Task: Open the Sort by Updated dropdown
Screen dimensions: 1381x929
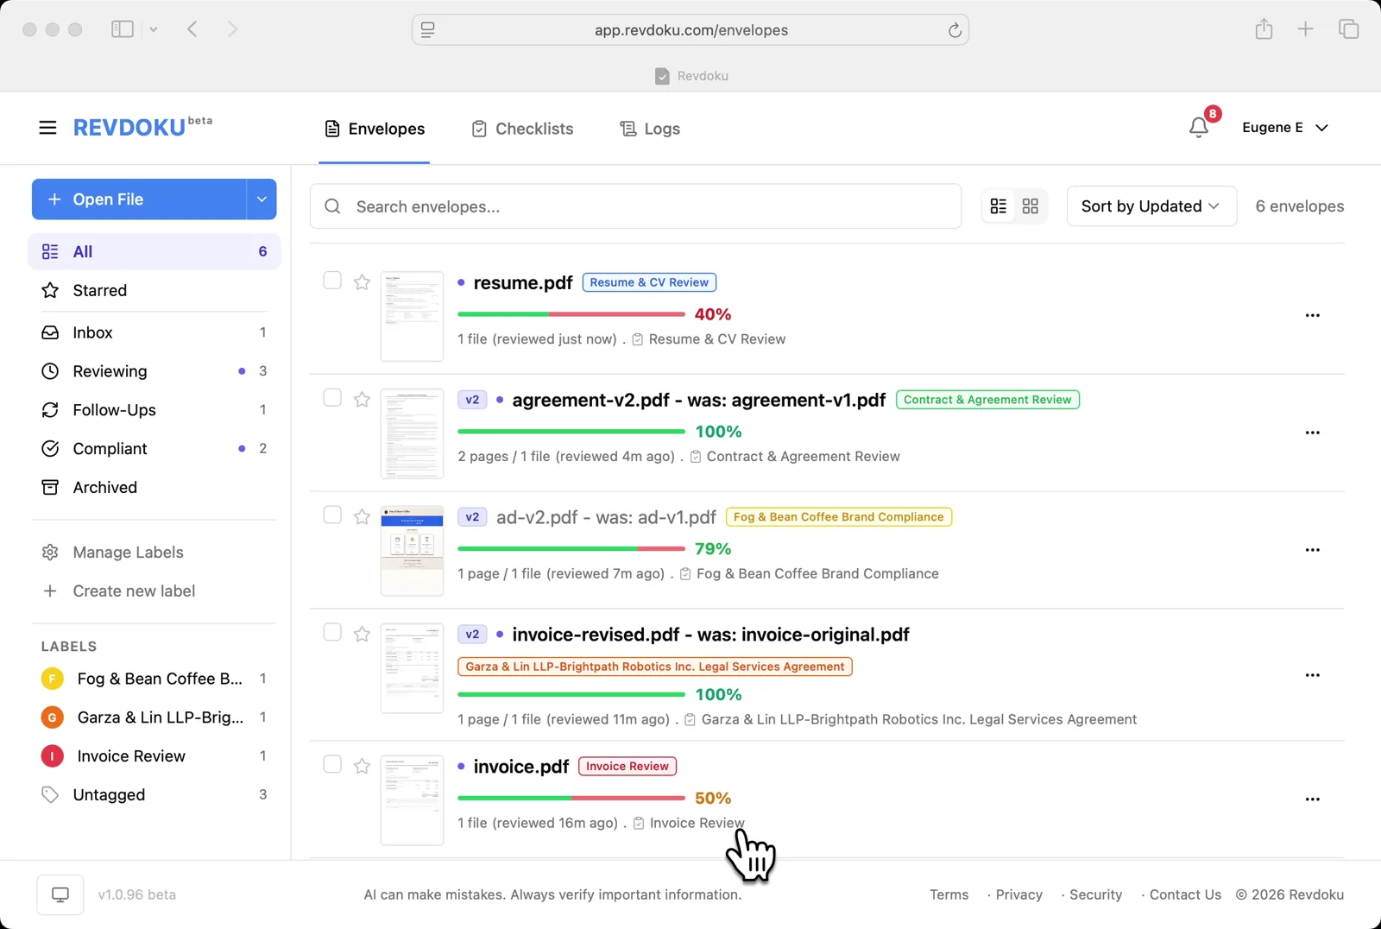Action: pyautogui.click(x=1151, y=205)
